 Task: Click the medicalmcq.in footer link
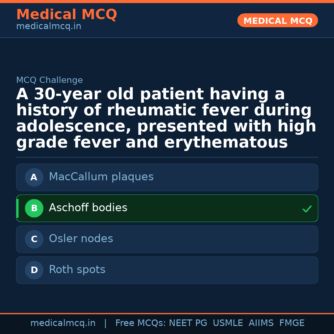pyautogui.click(x=63, y=323)
